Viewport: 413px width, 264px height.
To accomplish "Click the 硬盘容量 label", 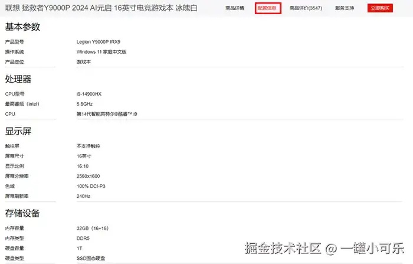I will 15,248.
